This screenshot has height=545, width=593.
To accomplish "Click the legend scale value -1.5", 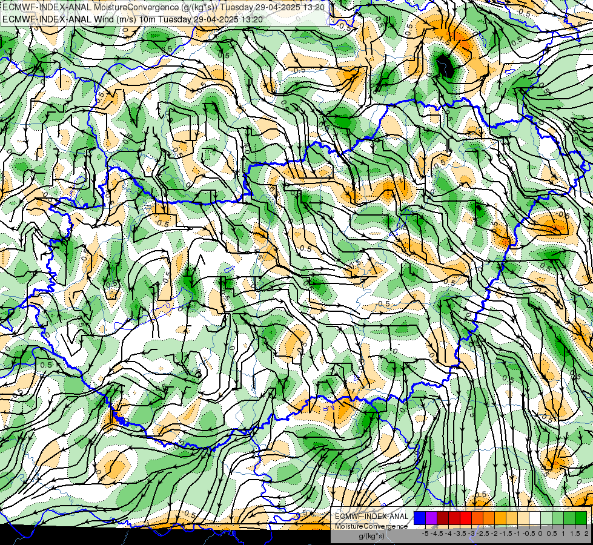I will [506, 533].
